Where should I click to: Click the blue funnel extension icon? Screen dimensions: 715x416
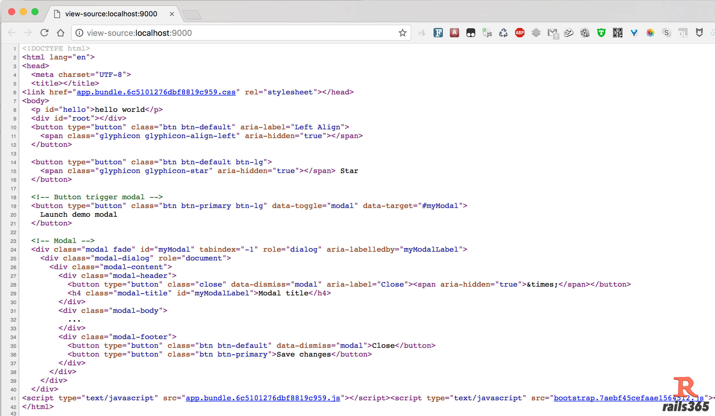(634, 33)
